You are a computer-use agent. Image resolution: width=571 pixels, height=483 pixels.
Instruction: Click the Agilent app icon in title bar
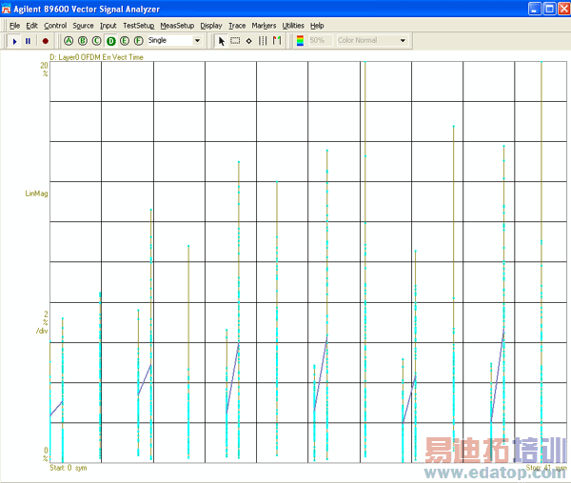coord(7,9)
